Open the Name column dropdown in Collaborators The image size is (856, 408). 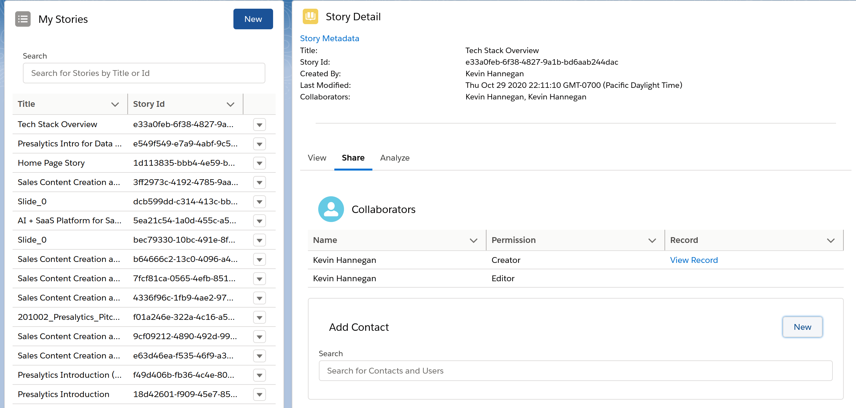(x=474, y=240)
